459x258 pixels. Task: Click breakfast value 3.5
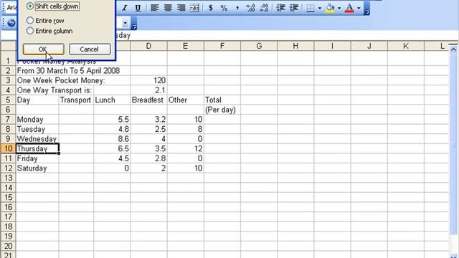click(148, 148)
